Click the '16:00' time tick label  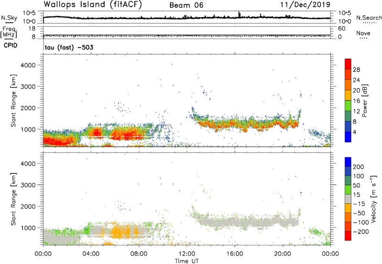click(234, 254)
